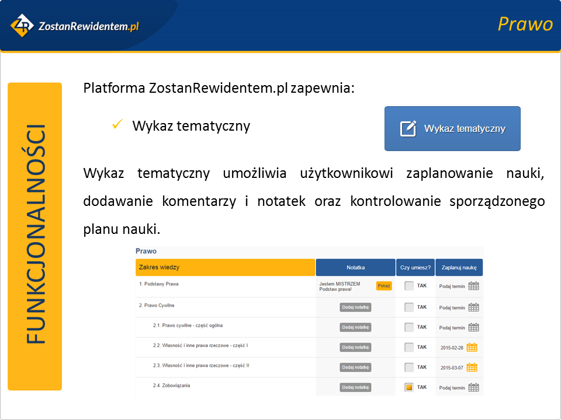Open calendar icon for Podstawy Prawa row
Image resolution: width=561 pixels, height=420 pixels.
(x=473, y=286)
